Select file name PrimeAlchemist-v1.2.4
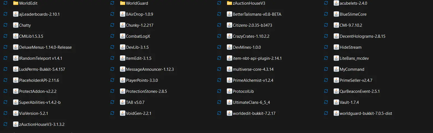 click(x=253, y=80)
